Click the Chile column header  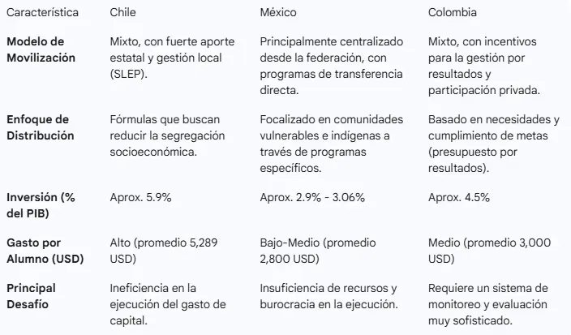pyautogui.click(x=122, y=13)
